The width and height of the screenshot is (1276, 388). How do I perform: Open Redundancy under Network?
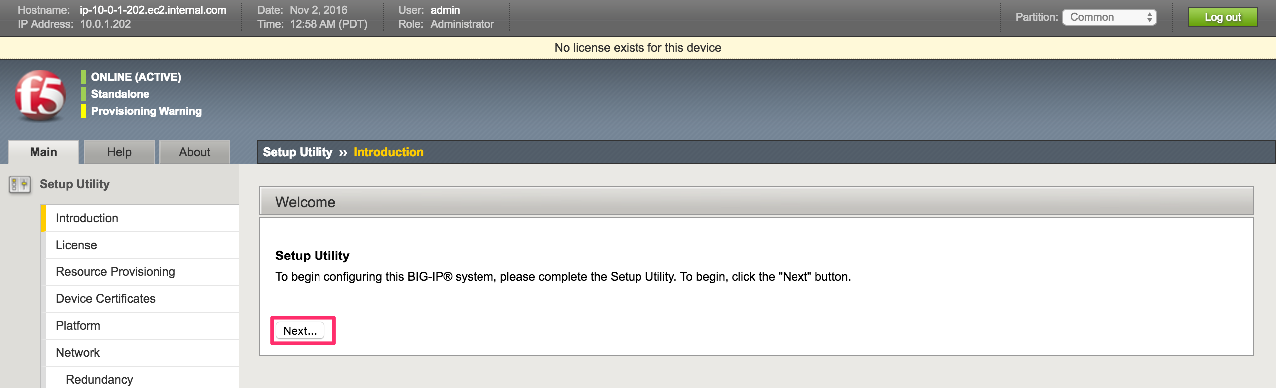pyautogui.click(x=143, y=378)
